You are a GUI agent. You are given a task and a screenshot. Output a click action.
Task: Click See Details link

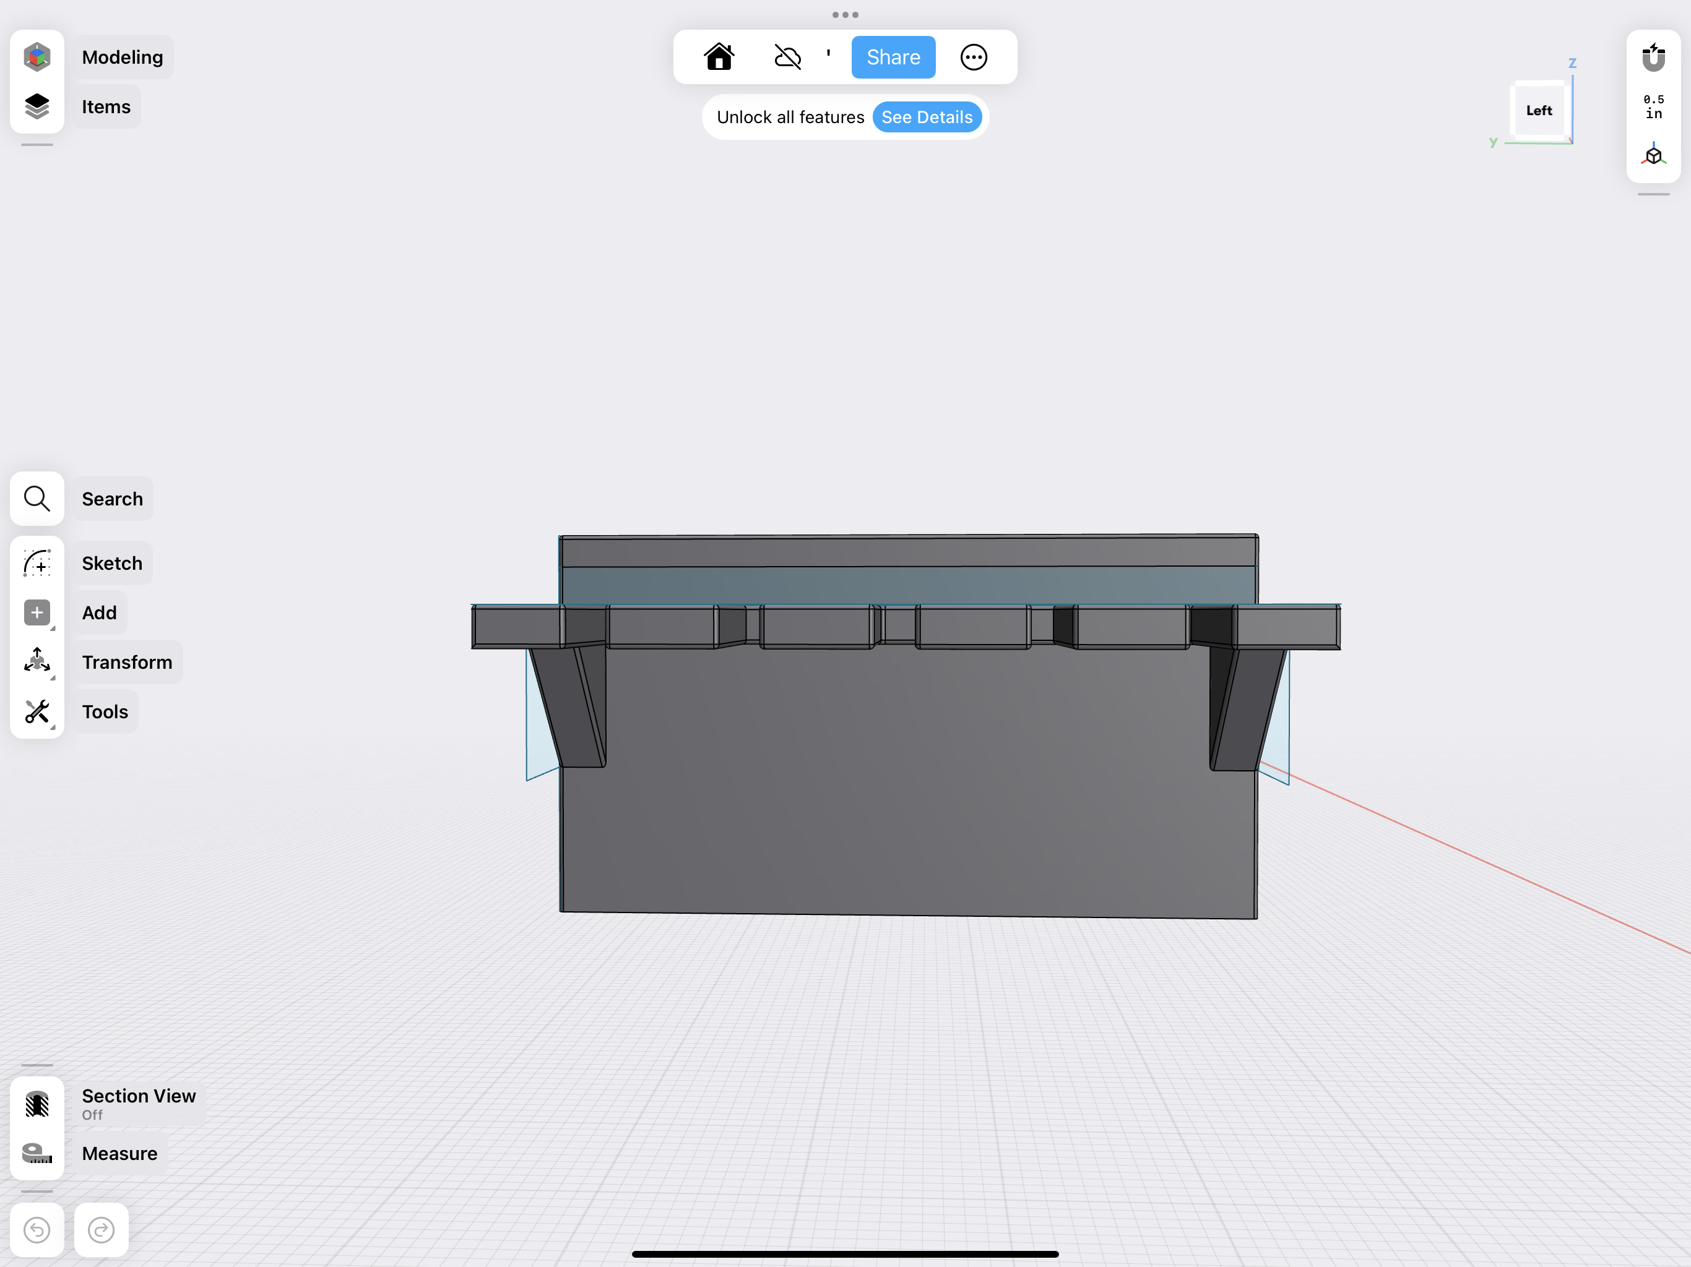[927, 117]
